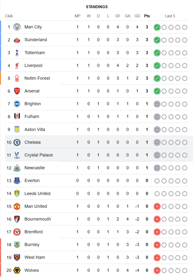
Task: Click the Club column header
Action: (9, 16)
